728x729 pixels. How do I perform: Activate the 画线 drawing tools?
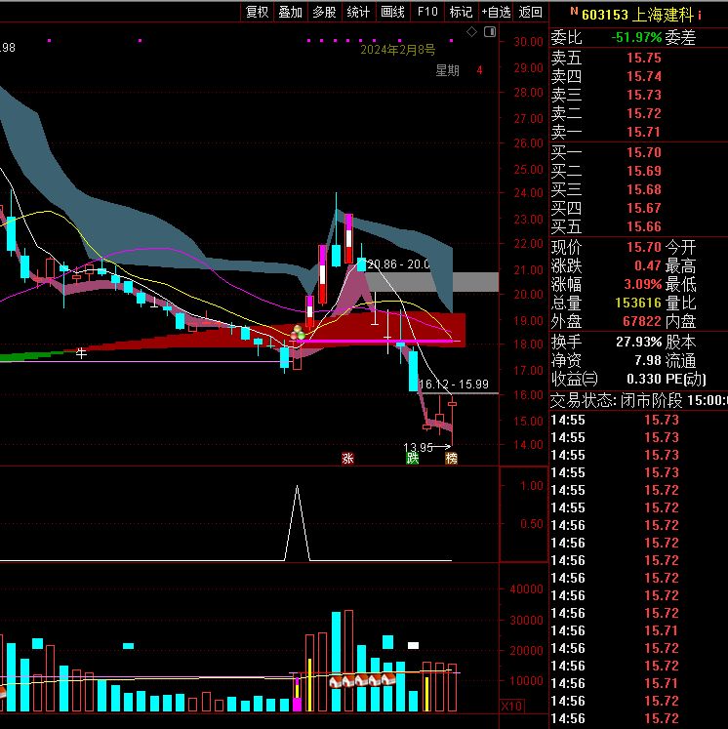(x=393, y=12)
